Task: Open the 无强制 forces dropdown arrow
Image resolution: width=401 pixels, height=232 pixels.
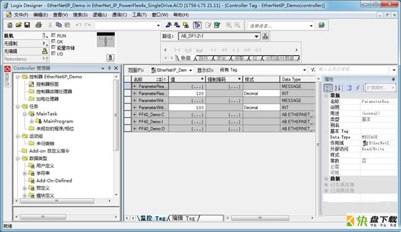Action: coord(45,43)
